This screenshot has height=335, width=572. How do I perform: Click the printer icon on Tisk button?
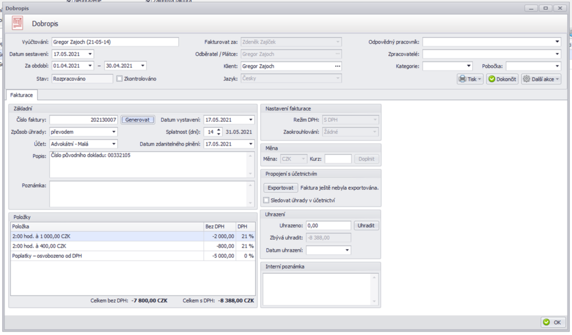[463, 79]
